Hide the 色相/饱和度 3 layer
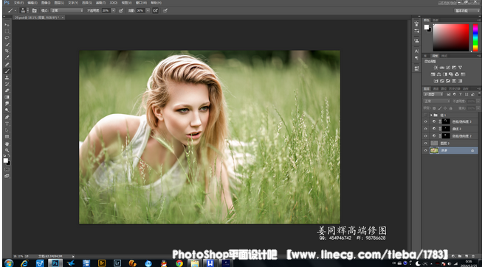Viewport: 485px width, 267px height. pos(425,121)
